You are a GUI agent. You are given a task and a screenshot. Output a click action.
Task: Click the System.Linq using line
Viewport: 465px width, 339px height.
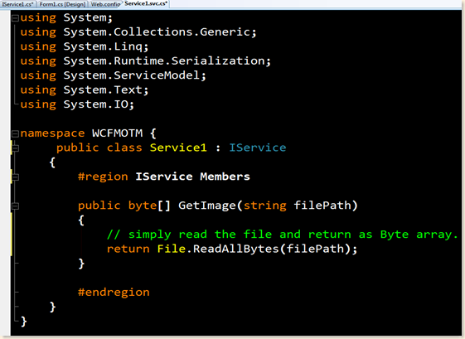coord(85,47)
